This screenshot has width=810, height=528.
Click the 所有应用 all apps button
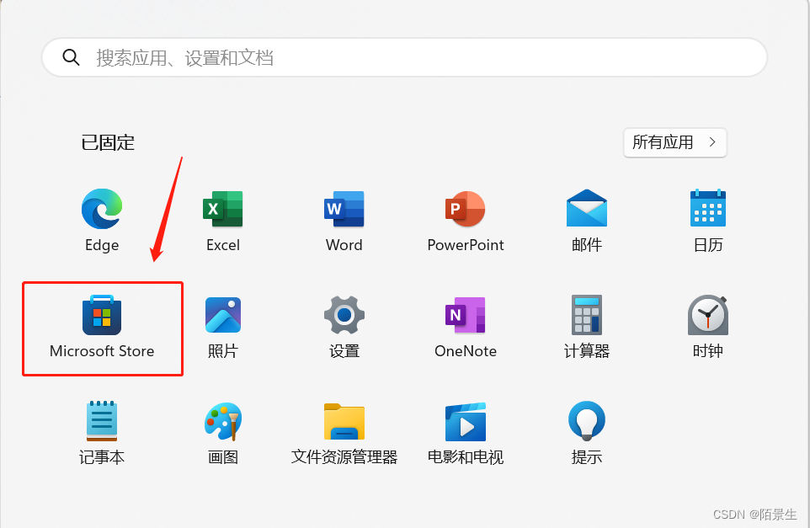[674, 142]
